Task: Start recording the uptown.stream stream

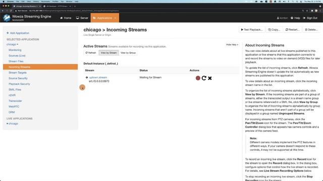Action: click(198, 78)
